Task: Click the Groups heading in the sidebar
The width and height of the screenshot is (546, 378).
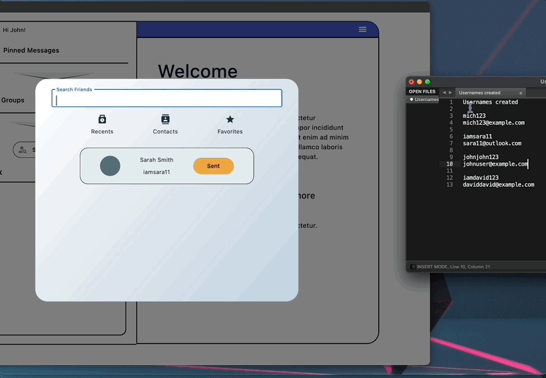Action: (x=13, y=100)
